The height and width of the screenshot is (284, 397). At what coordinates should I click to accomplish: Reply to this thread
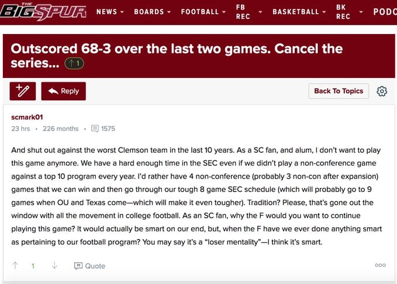tap(64, 91)
